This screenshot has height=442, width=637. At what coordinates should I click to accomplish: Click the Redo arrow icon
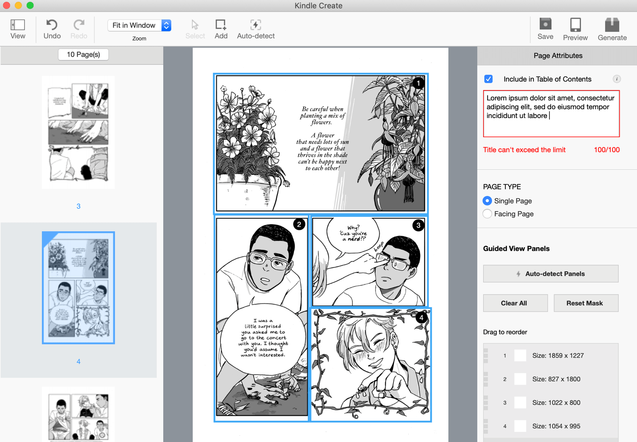[79, 25]
